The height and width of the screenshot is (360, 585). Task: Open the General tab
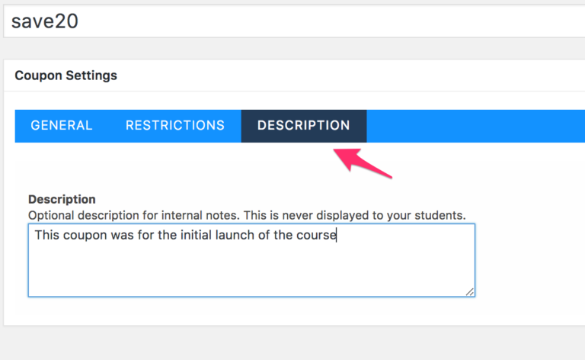(x=62, y=126)
